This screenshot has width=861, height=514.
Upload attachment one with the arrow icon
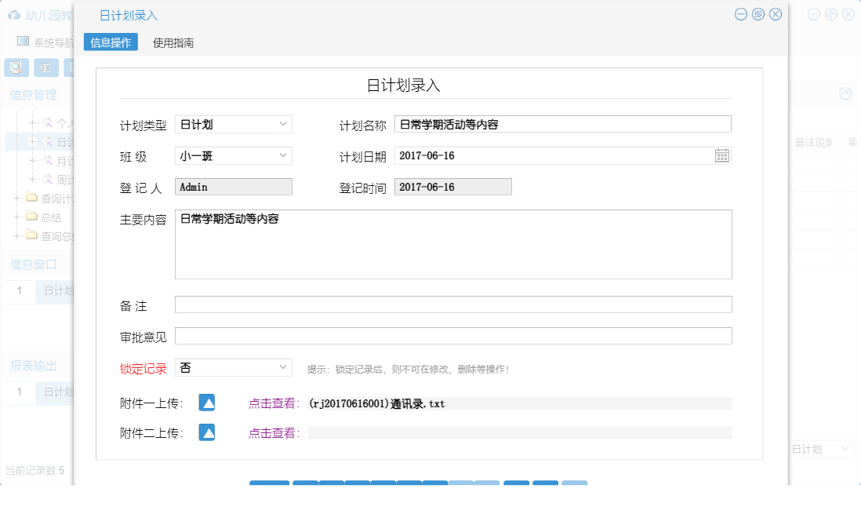tap(206, 403)
